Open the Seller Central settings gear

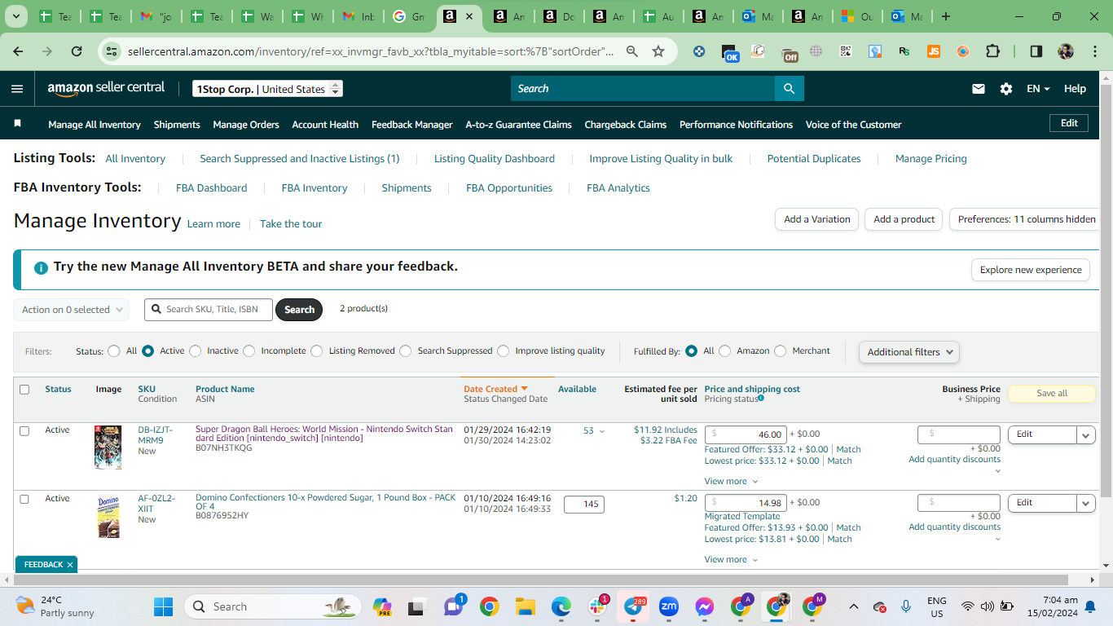(1006, 89)
